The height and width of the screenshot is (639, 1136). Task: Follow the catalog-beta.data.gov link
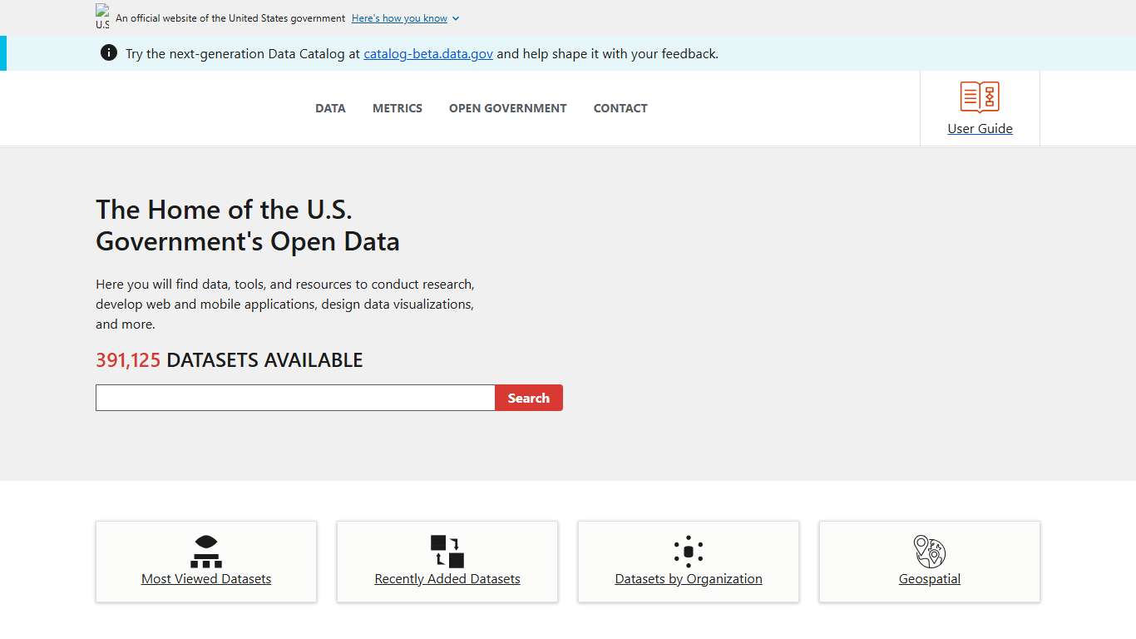pyautogui.click(x=427, y=52)
